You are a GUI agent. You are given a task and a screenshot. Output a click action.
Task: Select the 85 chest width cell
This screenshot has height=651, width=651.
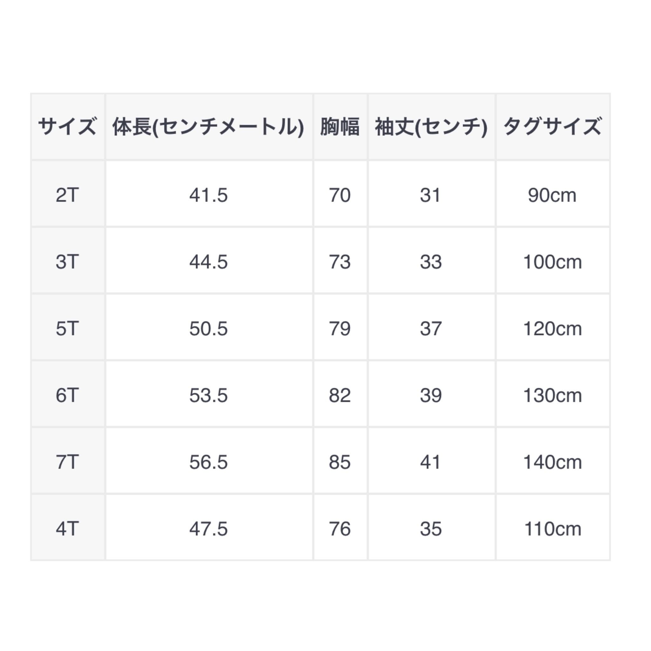340,462
